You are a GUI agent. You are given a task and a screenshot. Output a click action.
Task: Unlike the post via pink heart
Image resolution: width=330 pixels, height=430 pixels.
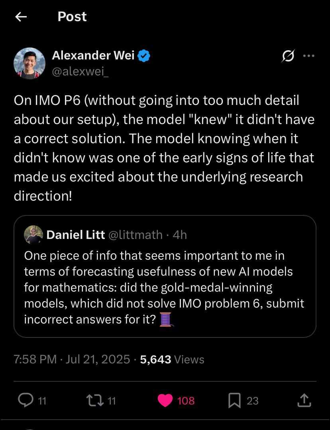pyautogui.click(x=165, y=400)
